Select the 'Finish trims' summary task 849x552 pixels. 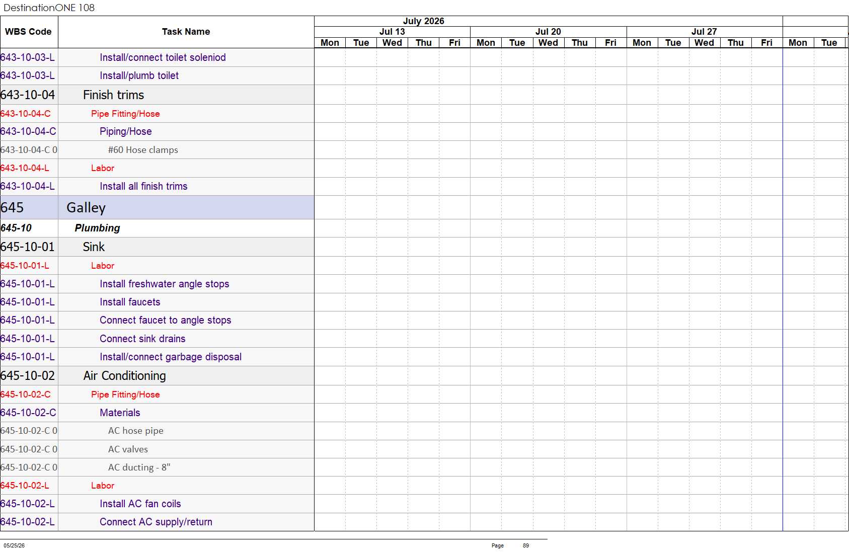tap(113, 95)
